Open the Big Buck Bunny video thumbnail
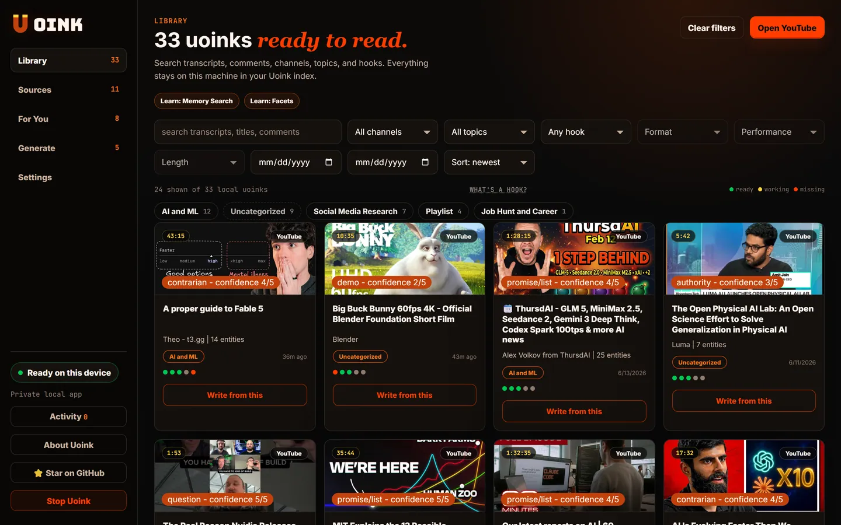841x525 pixels. 405,258
